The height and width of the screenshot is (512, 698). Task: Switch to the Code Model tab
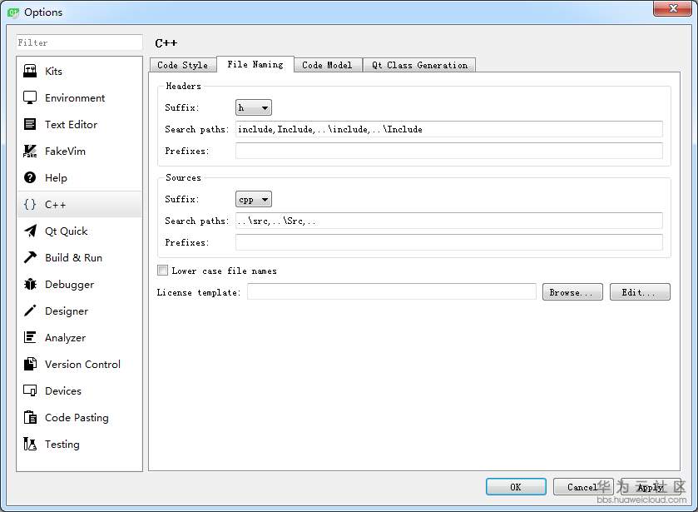[x=327, y=65]
